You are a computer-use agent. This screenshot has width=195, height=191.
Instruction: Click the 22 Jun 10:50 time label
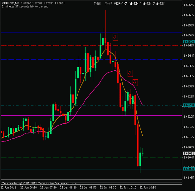[148, 187]
